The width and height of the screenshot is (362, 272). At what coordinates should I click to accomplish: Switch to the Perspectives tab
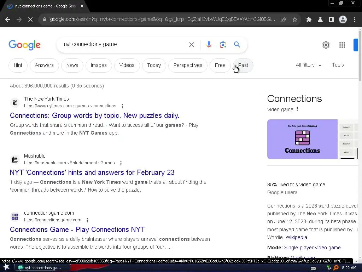pyautogui.click(x=188, y=66)
